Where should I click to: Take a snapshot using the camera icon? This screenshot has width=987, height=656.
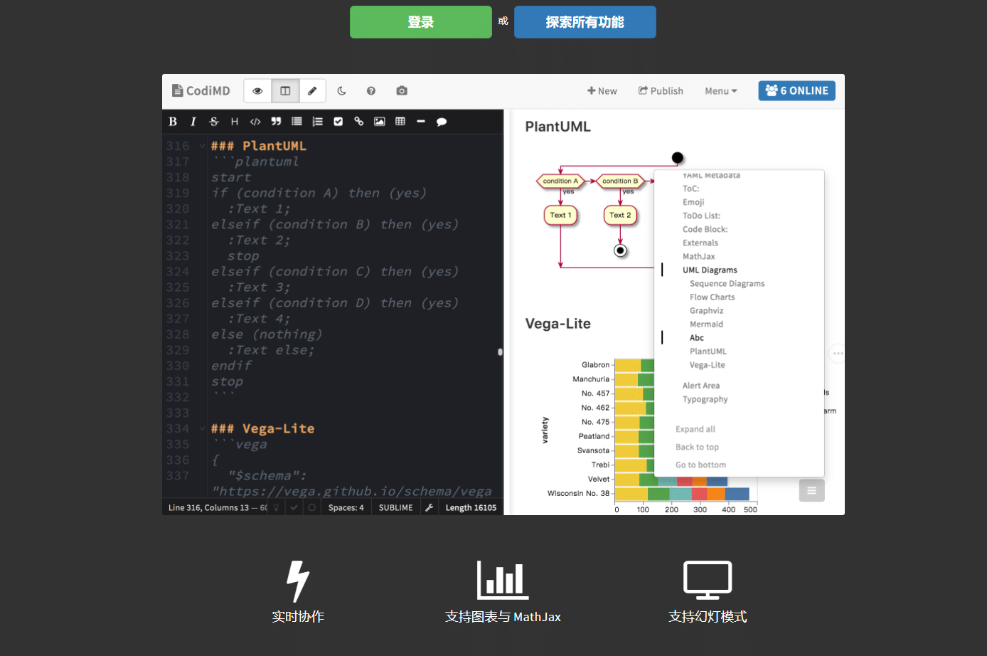(x=401, y=90)
